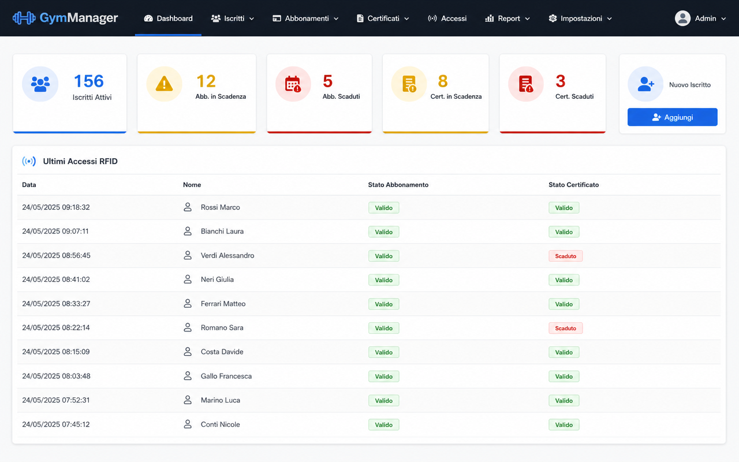Click the person icon next to Gallo Francesca
The image size is (739, 462).
pyautogui.click(x=188, y=376)
